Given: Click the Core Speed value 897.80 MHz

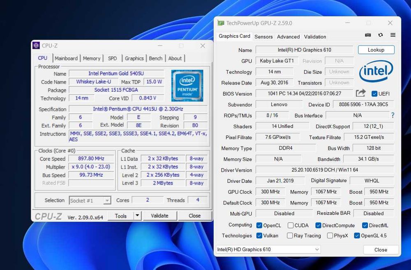Looking at the screenshot, I should tap(91, 159).
